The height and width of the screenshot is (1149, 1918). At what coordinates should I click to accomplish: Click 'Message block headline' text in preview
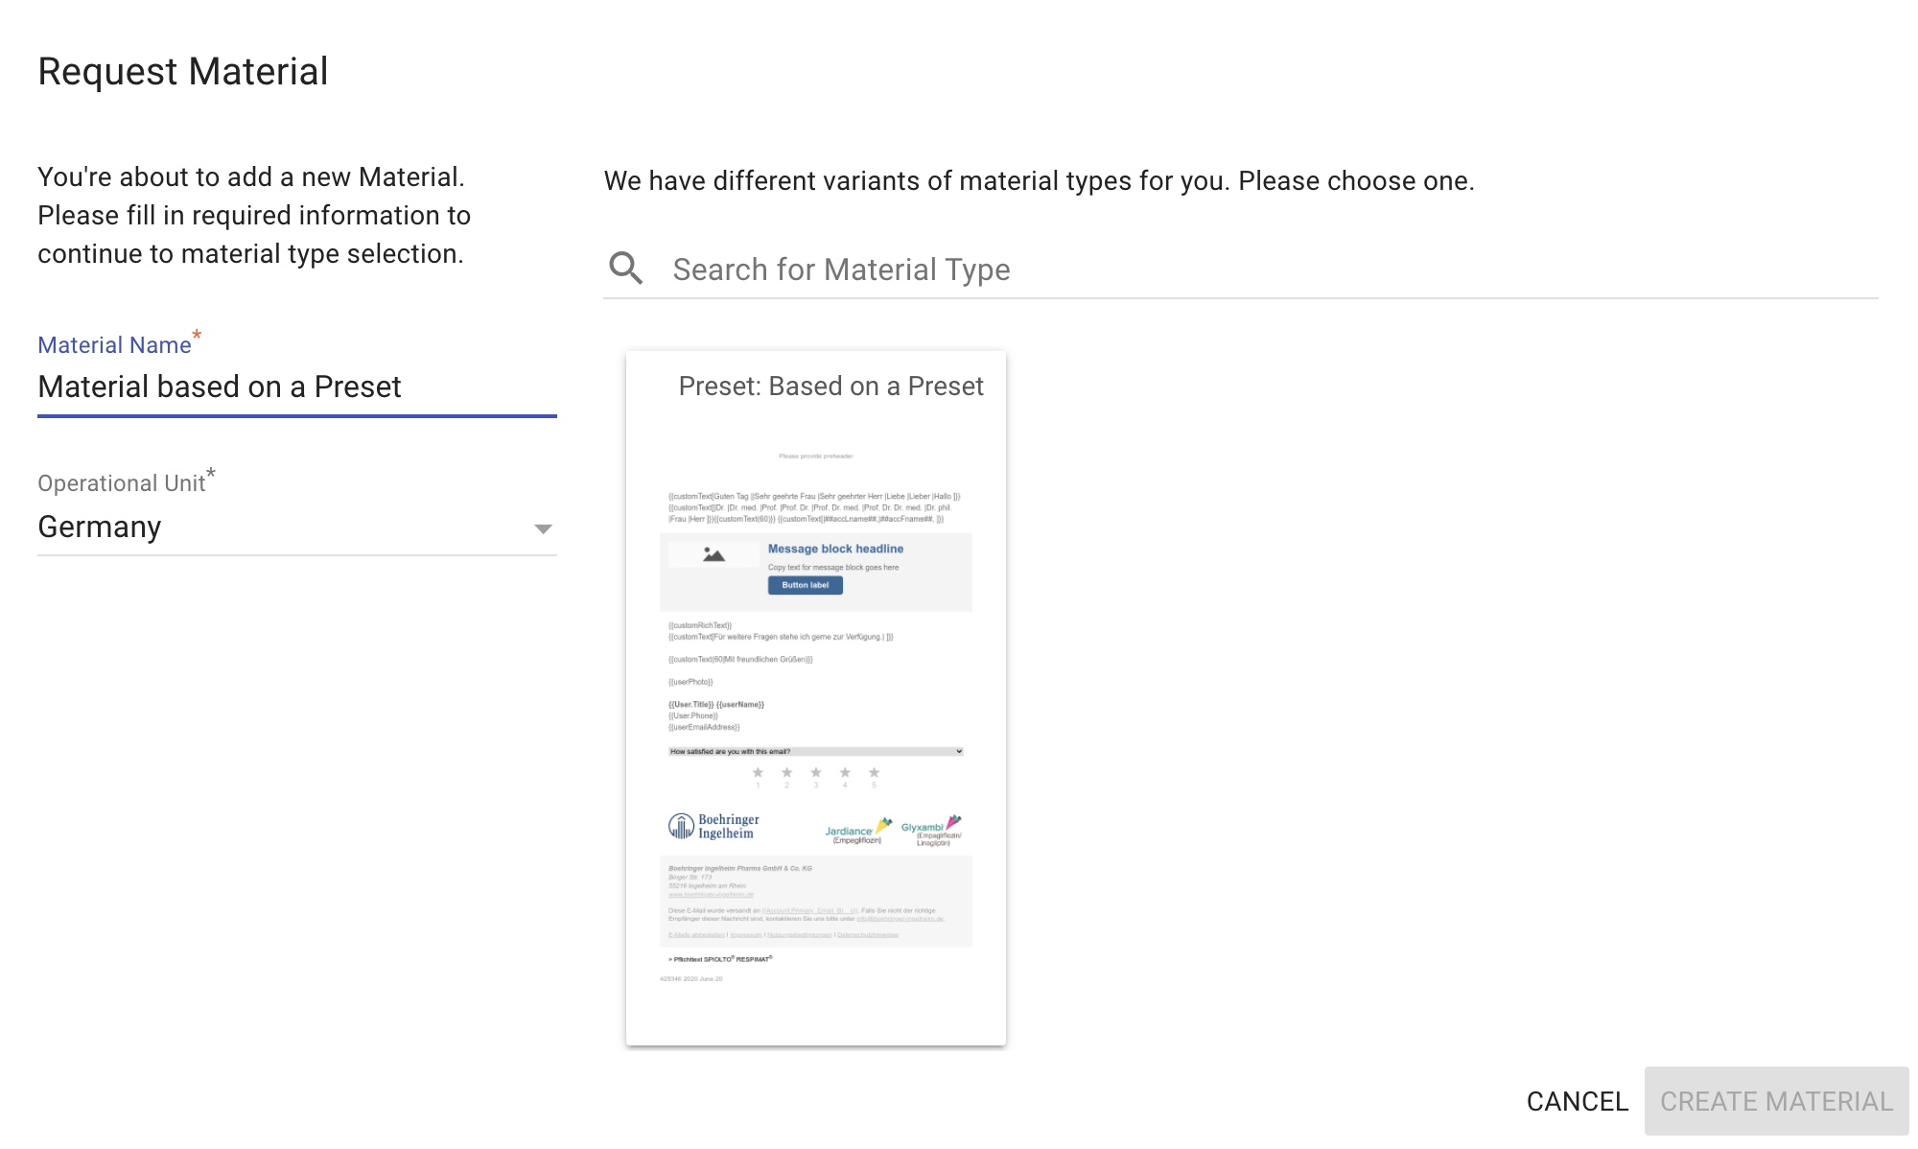(835, 549)
